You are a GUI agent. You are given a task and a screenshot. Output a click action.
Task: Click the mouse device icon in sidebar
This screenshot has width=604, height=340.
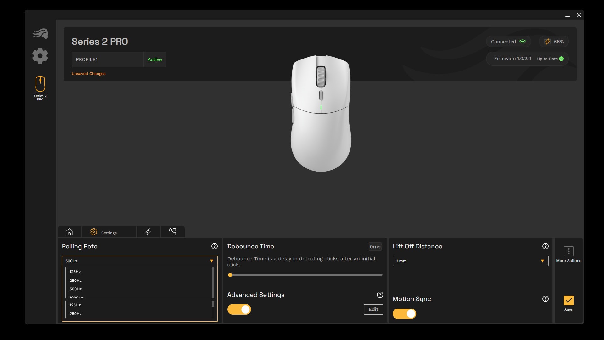point(40,84)
